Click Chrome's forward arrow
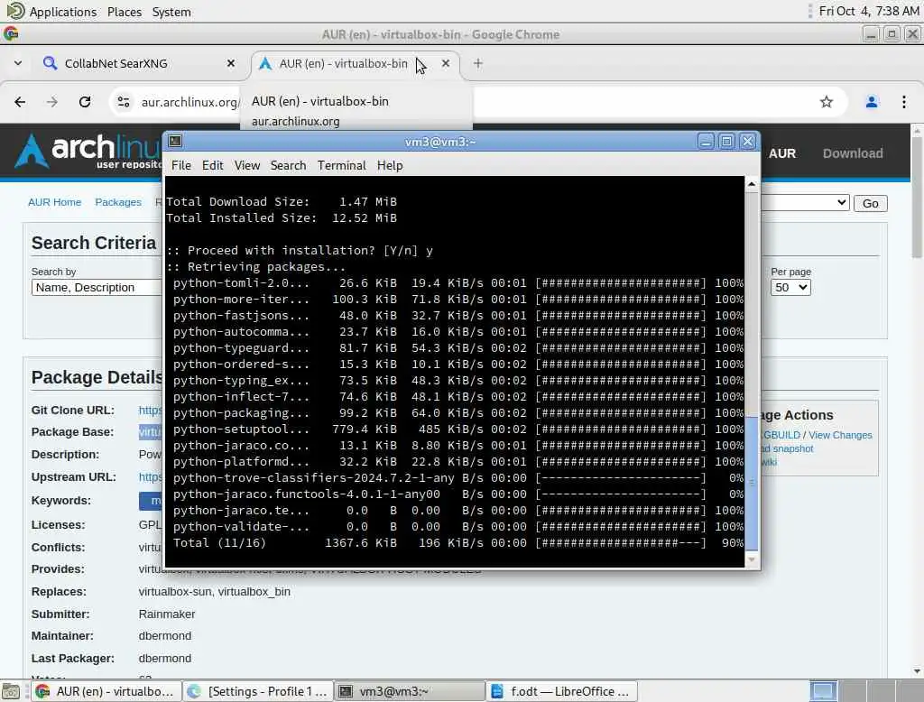The image size is (924, 702). (x=52, y=102)
